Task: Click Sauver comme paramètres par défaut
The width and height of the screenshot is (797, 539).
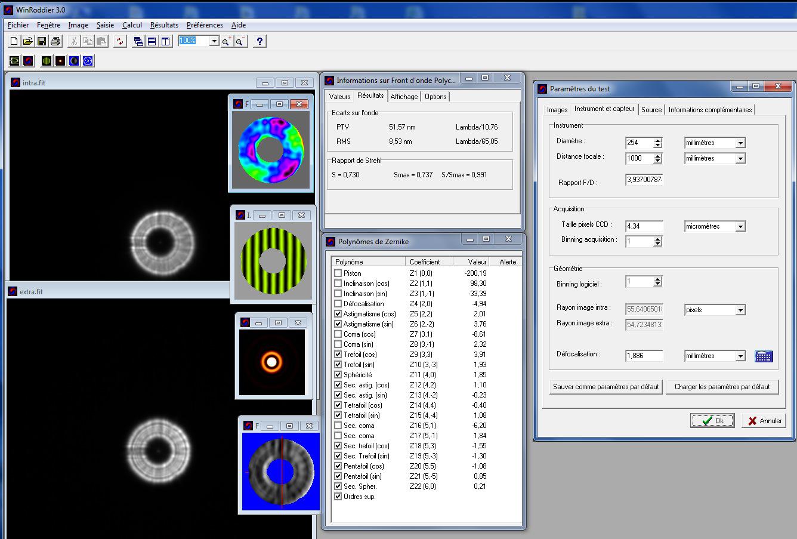Action: pos(606,387)
